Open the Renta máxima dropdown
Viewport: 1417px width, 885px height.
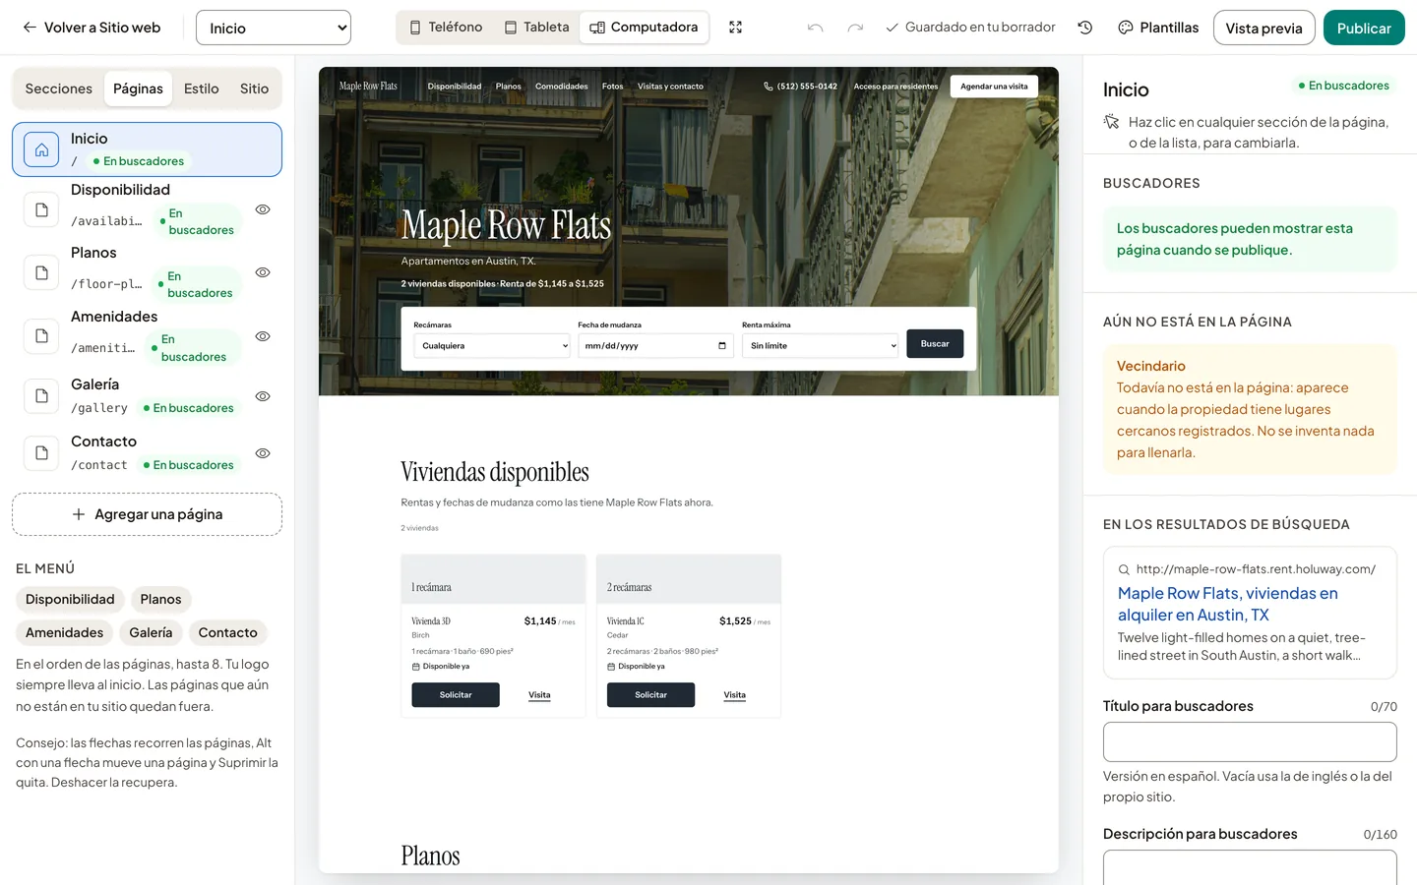click(821, 346)
